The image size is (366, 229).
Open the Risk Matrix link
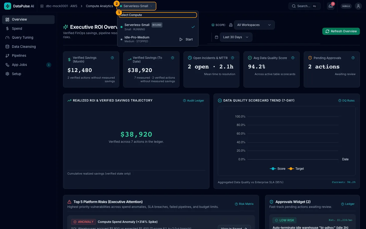(244, 204)
